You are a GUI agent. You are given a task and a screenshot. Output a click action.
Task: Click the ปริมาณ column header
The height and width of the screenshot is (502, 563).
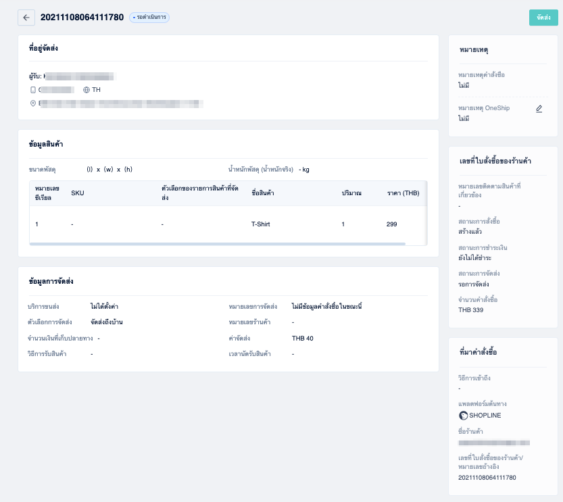[351, 193]
